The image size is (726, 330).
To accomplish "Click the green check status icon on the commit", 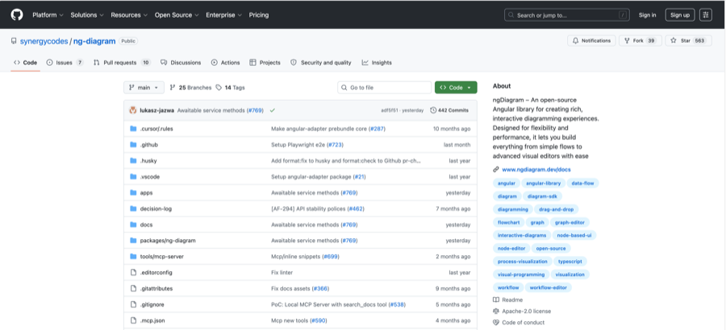I will pyautogui.click(x=273, y=110).
